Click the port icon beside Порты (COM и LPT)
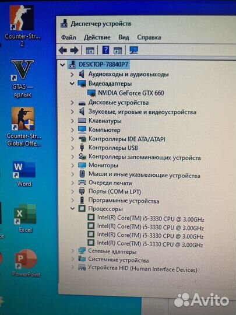The width and height of the screenshot is (236, 315). [82, 191]
